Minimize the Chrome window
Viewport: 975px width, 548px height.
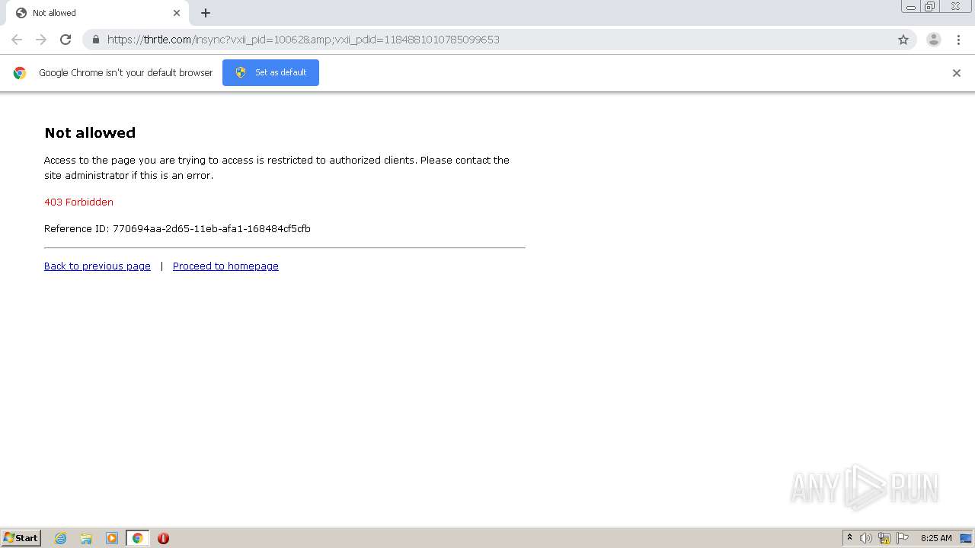[911, 7]
